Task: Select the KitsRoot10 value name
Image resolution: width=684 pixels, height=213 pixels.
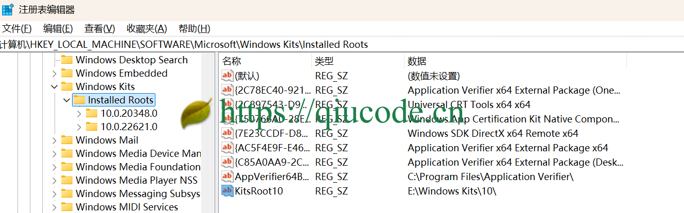Action: point(259,191)
